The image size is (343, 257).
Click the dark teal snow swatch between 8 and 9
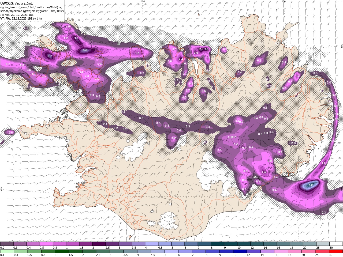[x=217, y=244]
